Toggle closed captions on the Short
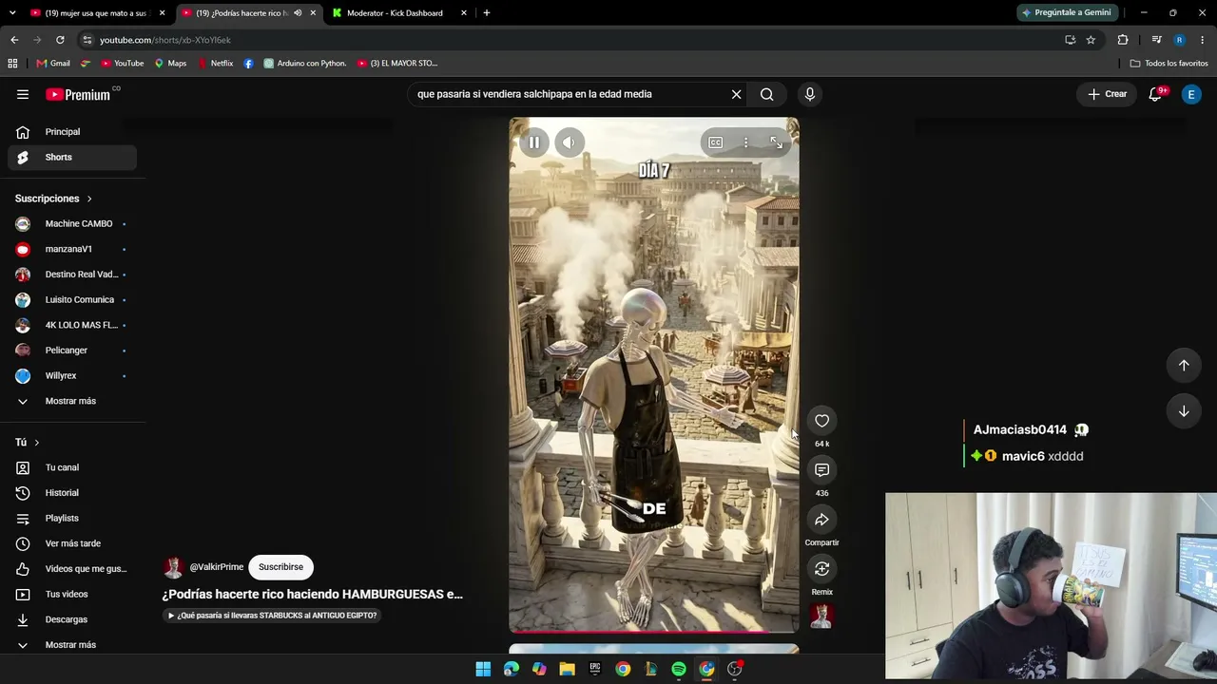Viewport: 1217px width, 684px height. (715, 142)
